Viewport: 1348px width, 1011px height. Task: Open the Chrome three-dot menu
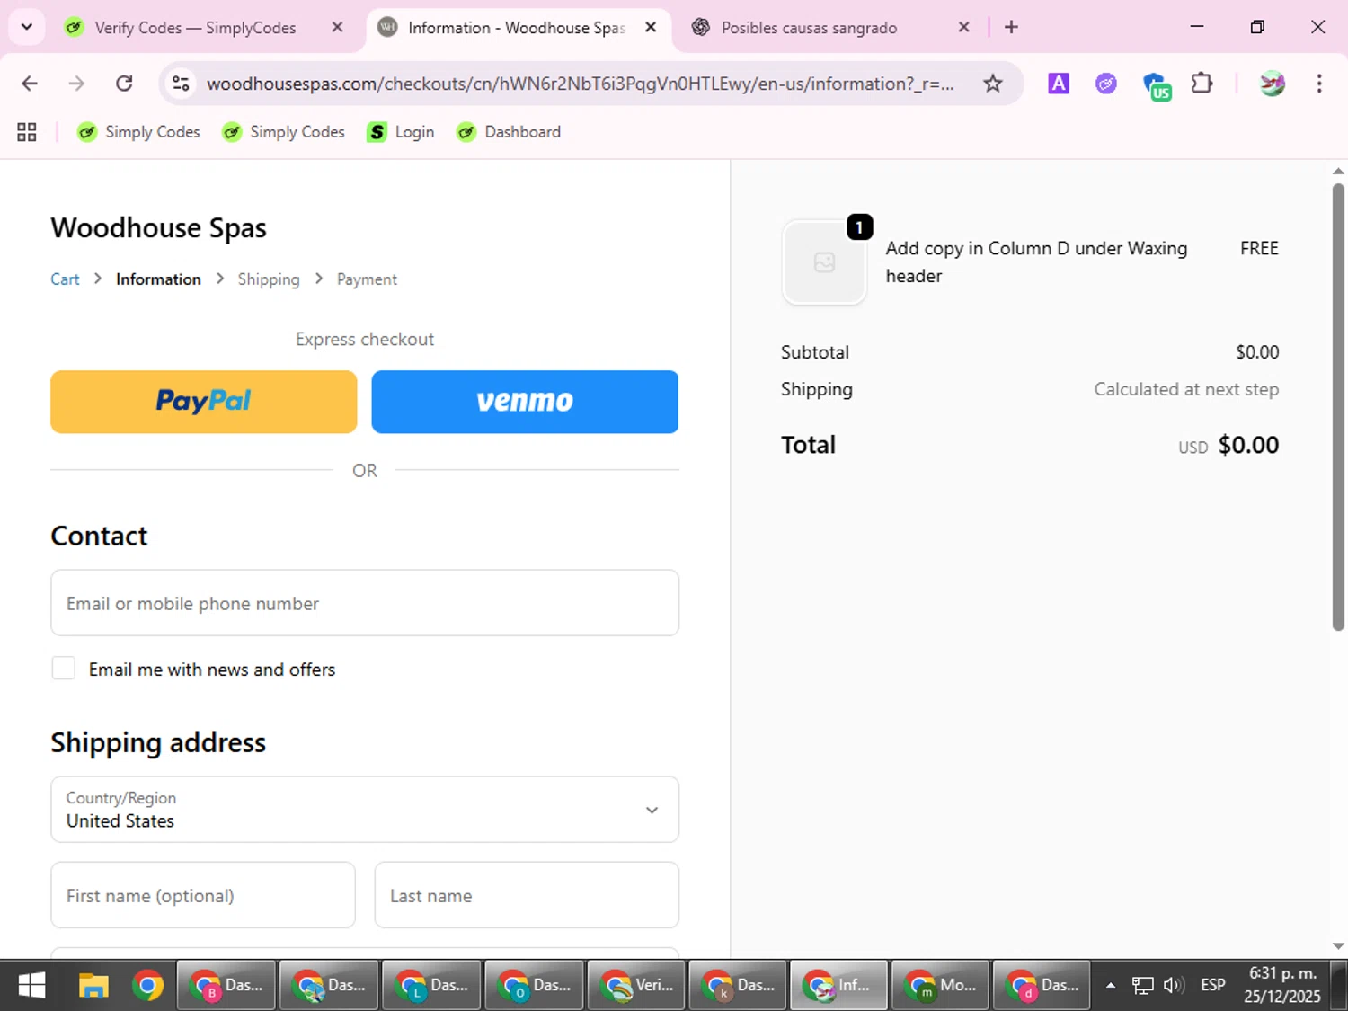pyautogui.click(x=1318, y=84)
